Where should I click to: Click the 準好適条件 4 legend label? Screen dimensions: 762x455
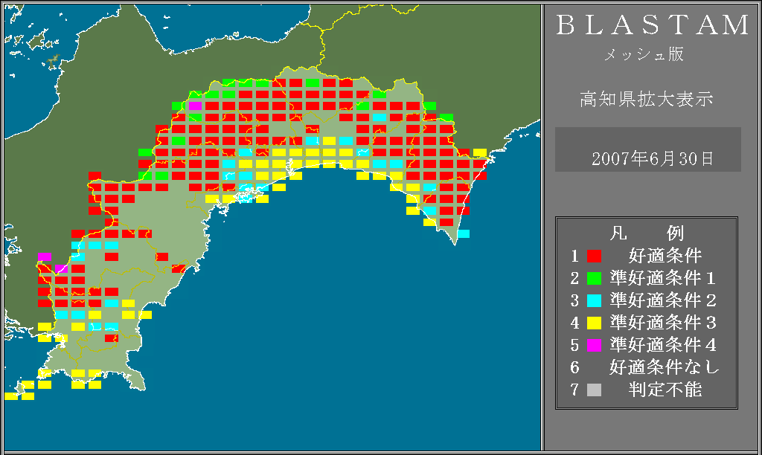[663, 345]
